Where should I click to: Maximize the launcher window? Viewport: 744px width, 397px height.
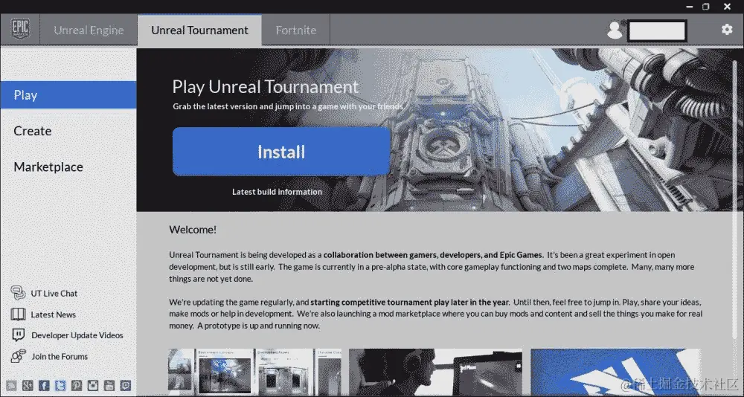(705, 7)
